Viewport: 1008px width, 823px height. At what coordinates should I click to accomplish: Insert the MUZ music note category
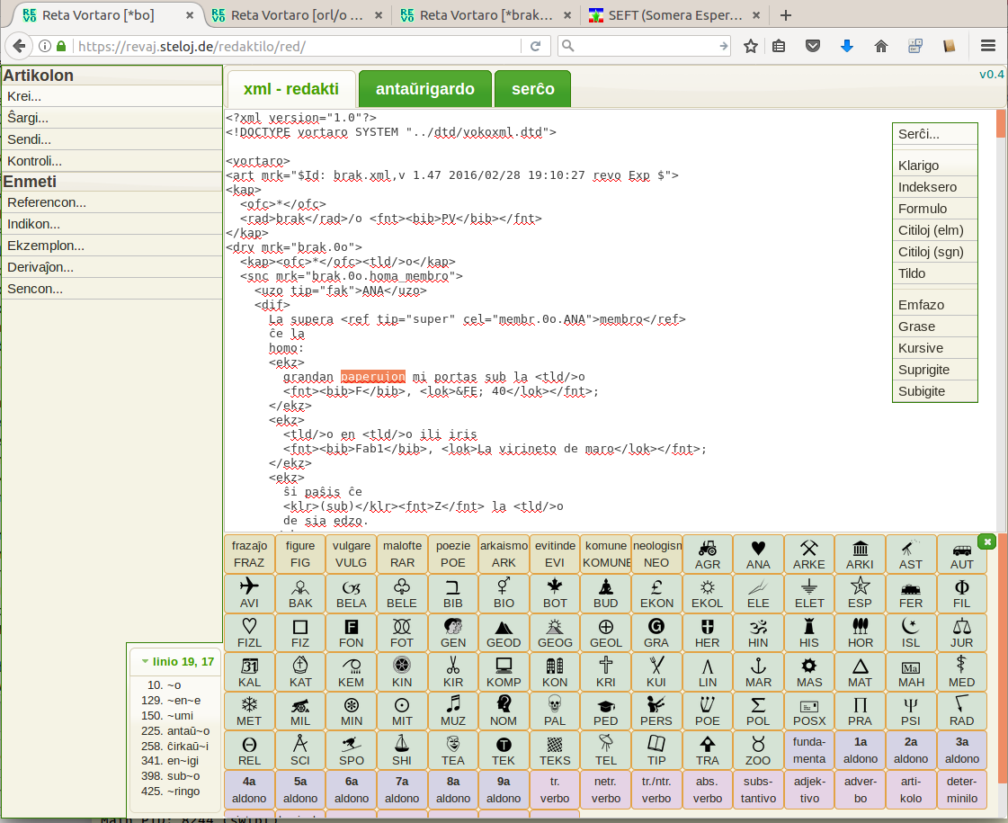coord(452,710)
